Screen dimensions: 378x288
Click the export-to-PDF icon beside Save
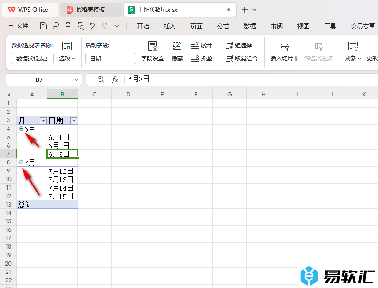click(56, 26)
